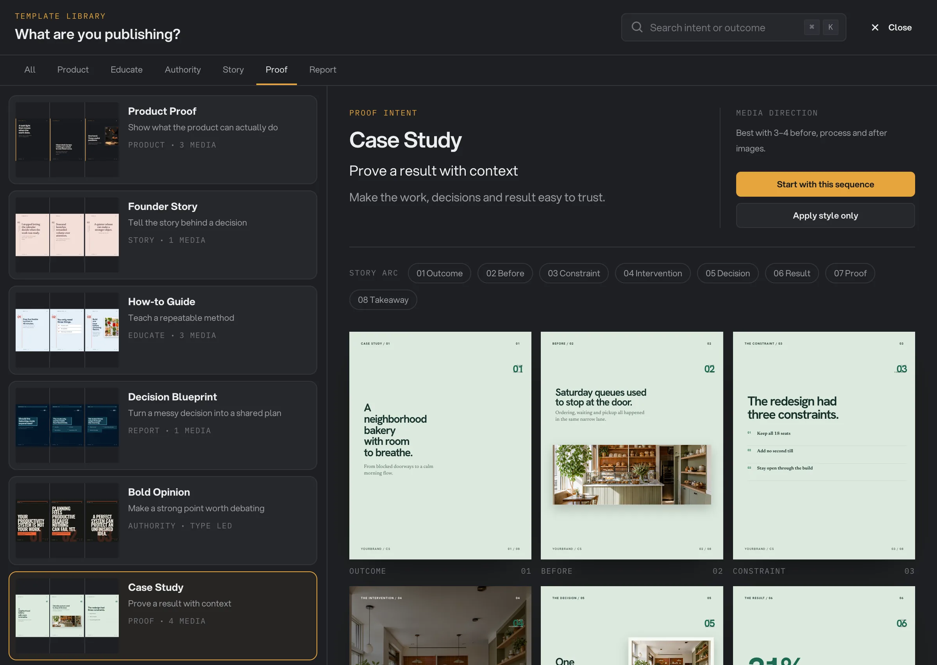Click the ⌘ shortcut key badge
Image resolution: width=937 pixels, height=665 pixels.
[812, 27]
